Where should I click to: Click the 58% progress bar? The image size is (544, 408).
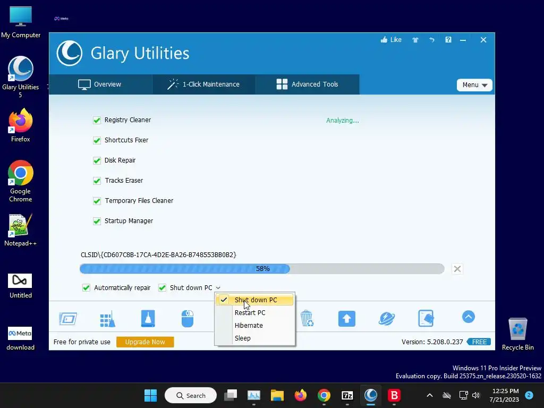pos(262,269)
